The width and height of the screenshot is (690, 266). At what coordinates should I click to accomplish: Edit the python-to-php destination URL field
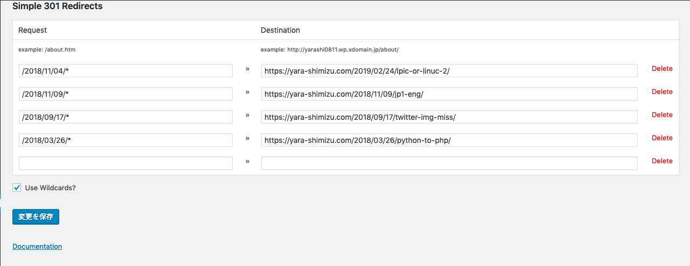point(449,140)
